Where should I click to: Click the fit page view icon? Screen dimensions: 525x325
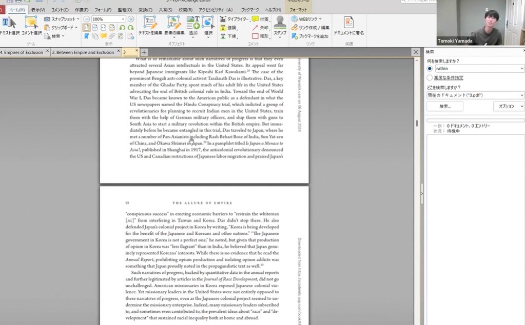coord(95,27)
